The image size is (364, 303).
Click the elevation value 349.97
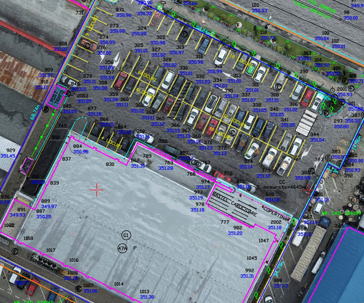(x=49, y=206)
